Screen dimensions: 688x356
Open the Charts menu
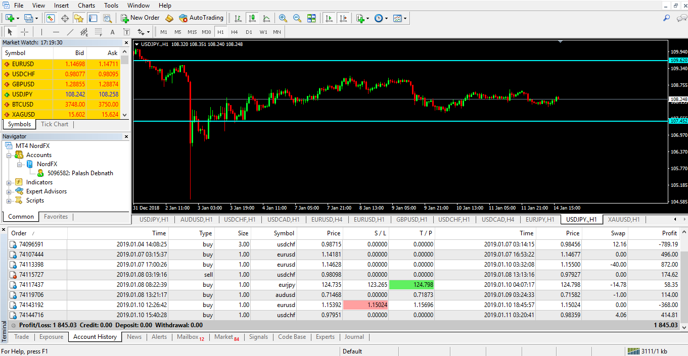[x=86, y=5]
